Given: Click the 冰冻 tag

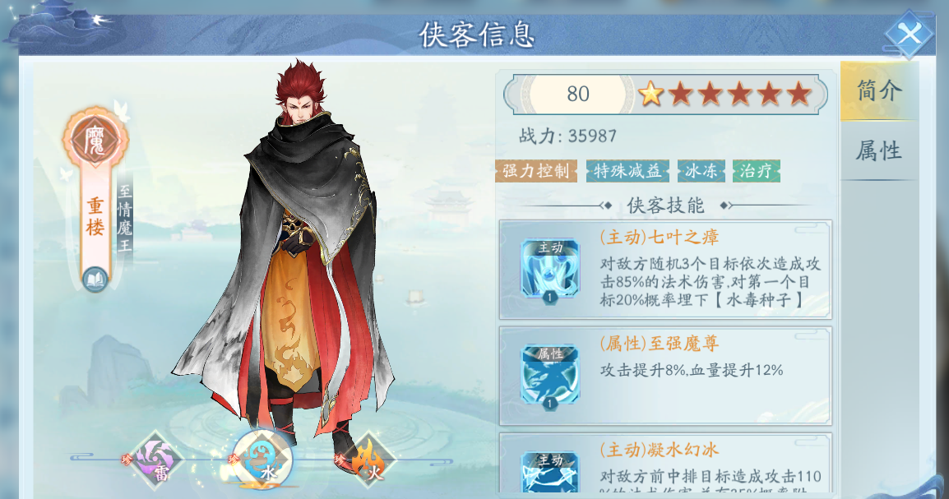Looking at the screenshot, I should click(701, 171).
